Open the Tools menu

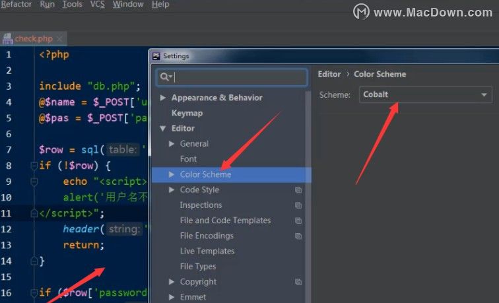(x=72, y=5)
